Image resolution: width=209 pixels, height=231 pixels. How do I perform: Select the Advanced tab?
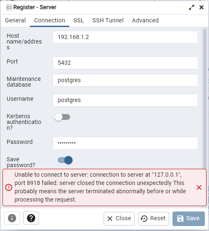(145, 20)
